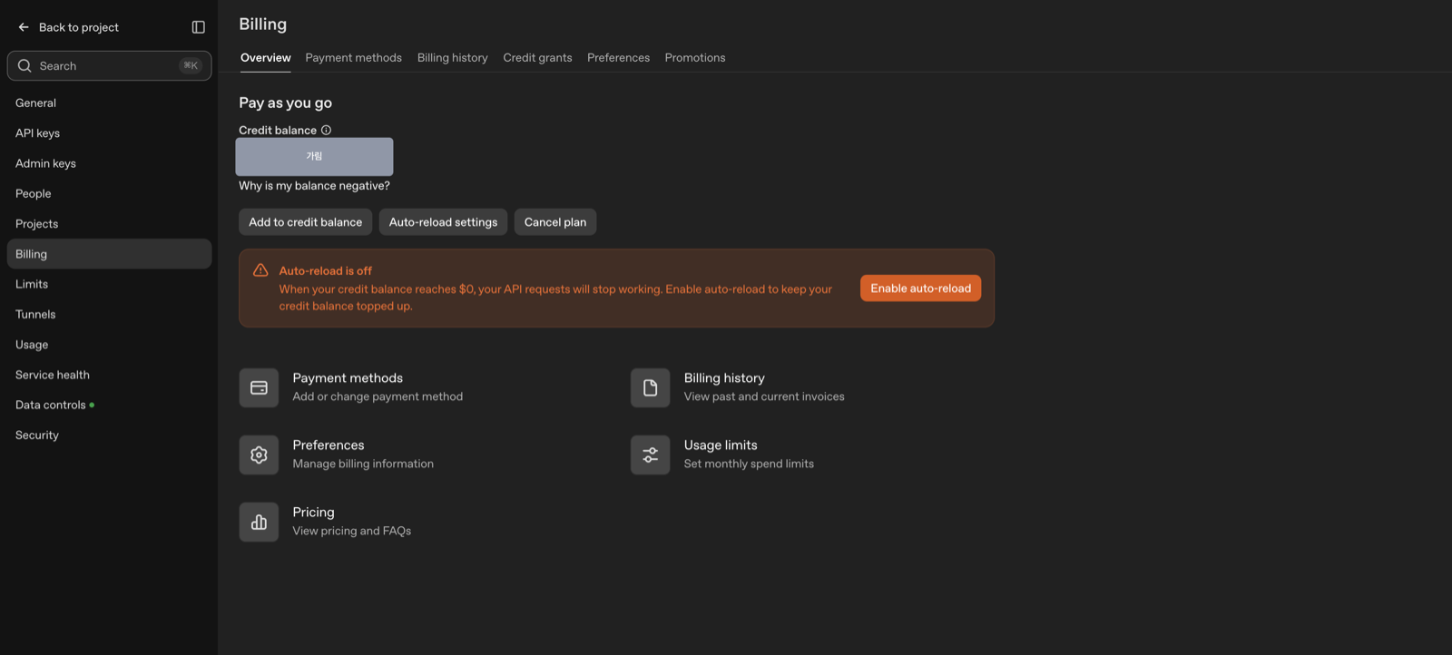Click 'Manage billing information' text

(363, 464)
